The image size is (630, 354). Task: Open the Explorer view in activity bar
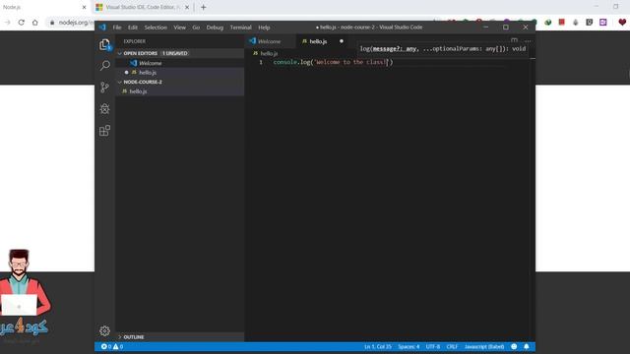(x=105, y=44)
